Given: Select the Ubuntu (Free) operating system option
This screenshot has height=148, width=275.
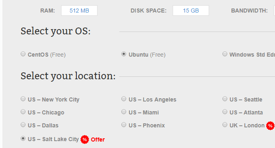Looking at the screenshot, I should click(x=124, y=54).
